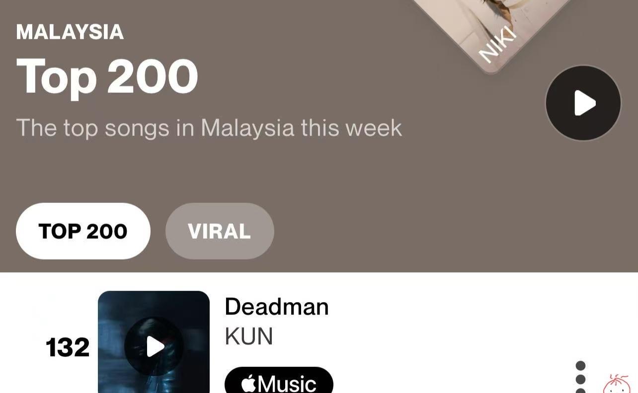This screenshot has height=393, width=638.
Task: Click the word Music in the badge
Action: tap(287, 384)
